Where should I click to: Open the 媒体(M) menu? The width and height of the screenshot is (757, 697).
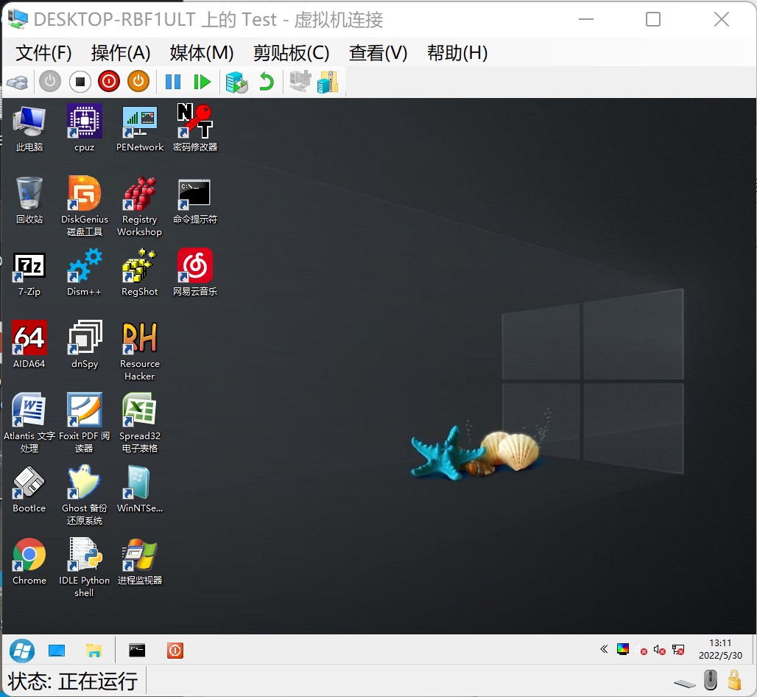pos(201,53)
